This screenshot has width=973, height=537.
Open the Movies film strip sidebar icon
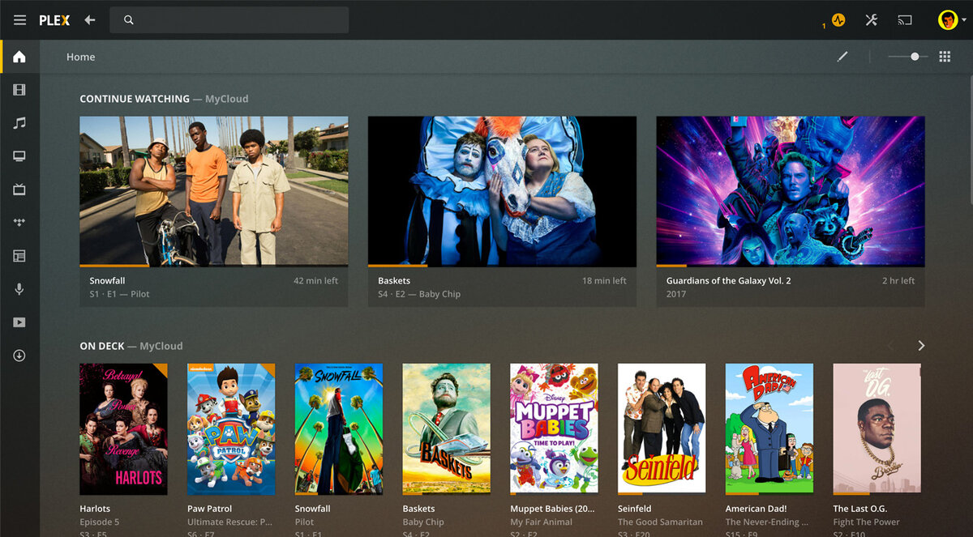[19, 90]
